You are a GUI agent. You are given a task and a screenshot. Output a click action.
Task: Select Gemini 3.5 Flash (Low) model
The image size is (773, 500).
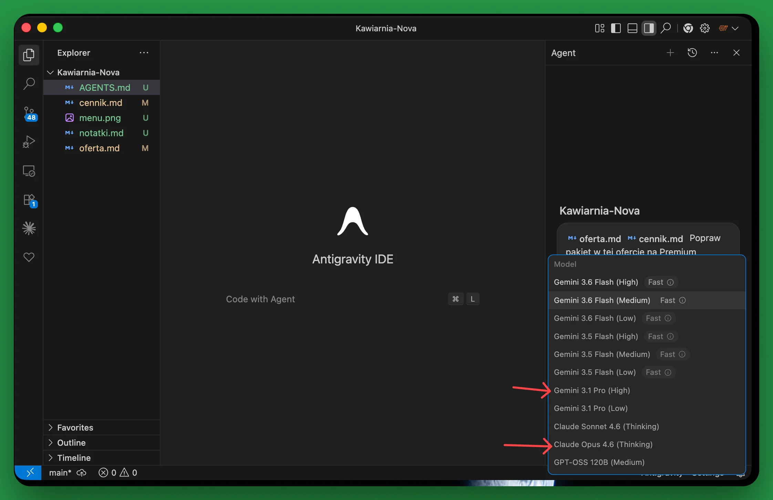tap(647, 372)
